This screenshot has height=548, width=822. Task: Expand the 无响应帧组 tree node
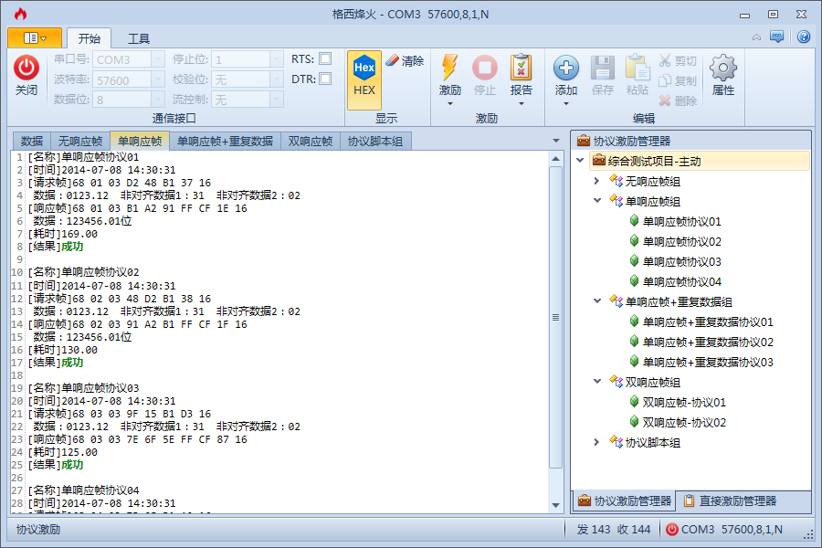[x=597, y=181]
